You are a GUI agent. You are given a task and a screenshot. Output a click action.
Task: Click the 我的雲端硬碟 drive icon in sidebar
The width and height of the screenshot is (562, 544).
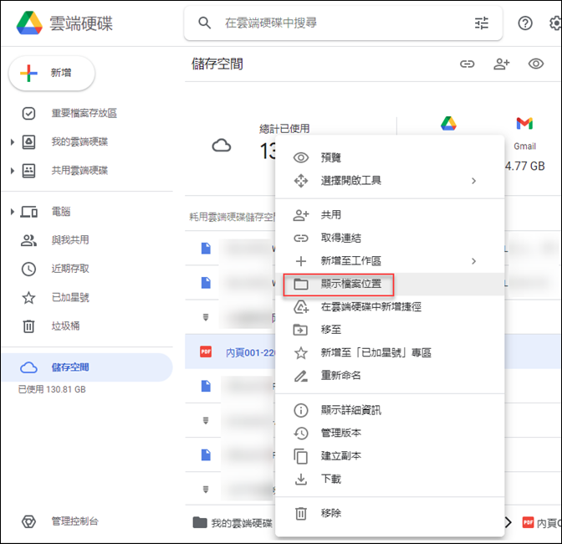tap(28, 142)
